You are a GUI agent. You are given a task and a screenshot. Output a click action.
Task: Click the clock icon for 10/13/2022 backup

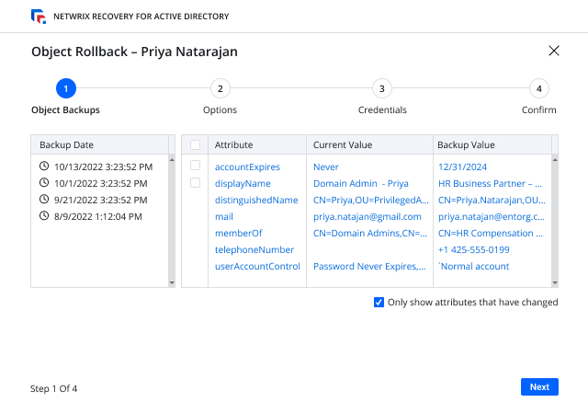(44, 166)
